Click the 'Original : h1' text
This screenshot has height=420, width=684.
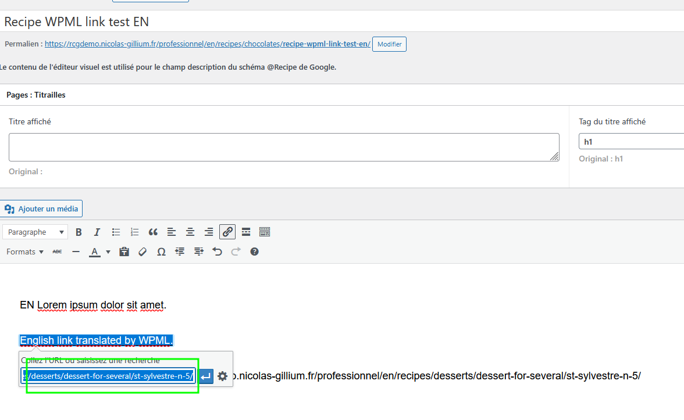[601, 159]
